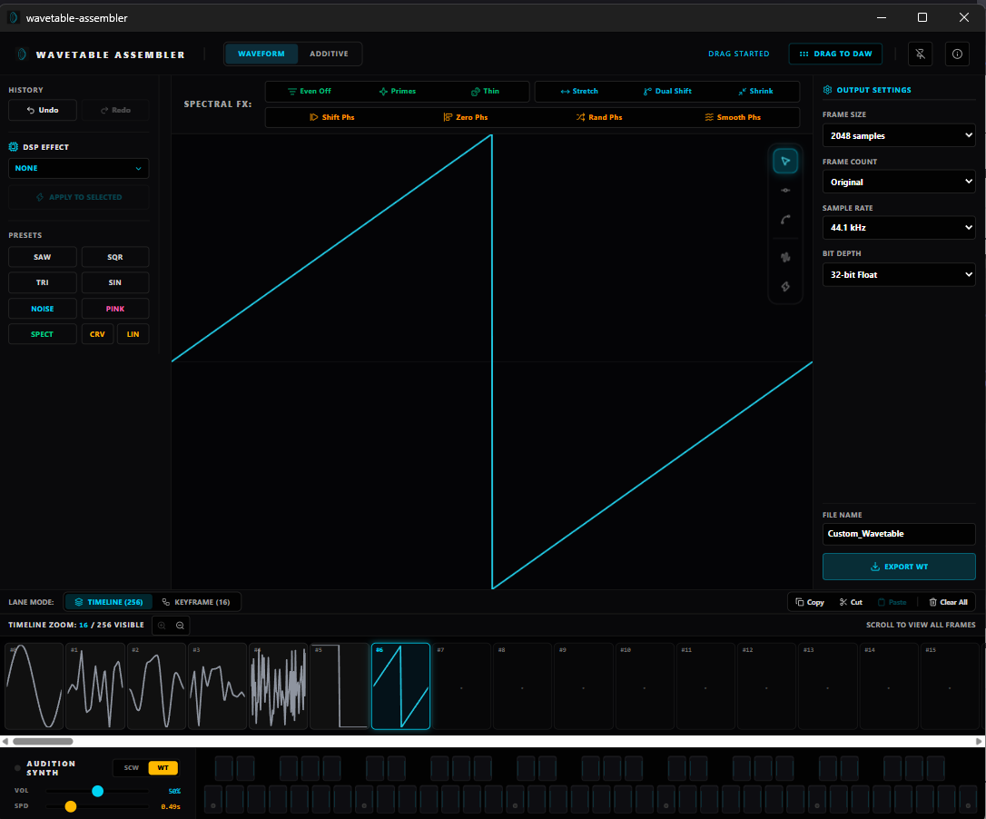Select the pointer tool in waveform editor

pyautogui.click(x=784, y=162)
